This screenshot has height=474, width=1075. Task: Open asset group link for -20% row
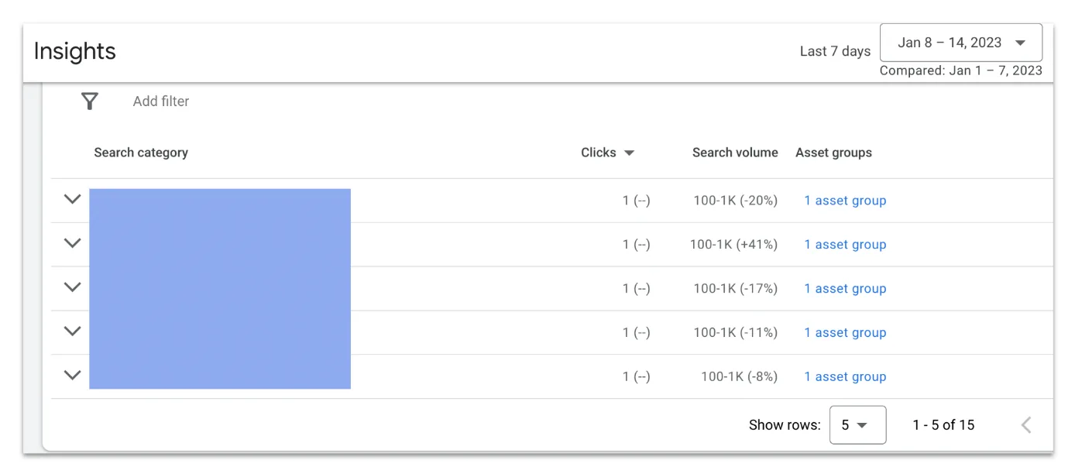tap(845, 201)
